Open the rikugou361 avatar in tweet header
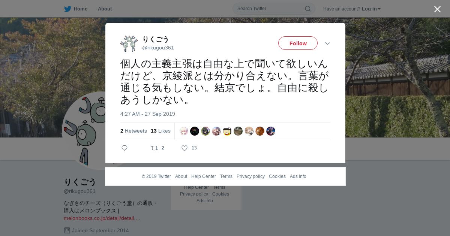This screenshot has width=450, height=236. [x=129, y=43]
